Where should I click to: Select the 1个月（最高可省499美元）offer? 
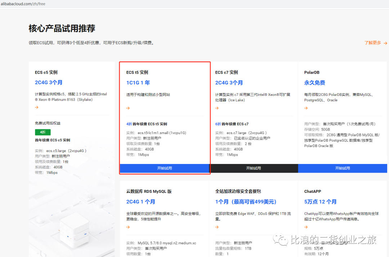(246, 201)
